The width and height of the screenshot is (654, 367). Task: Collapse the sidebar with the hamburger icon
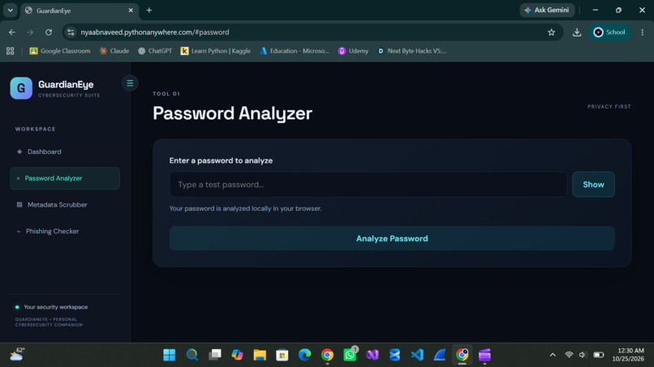click(x=130, y=83)
